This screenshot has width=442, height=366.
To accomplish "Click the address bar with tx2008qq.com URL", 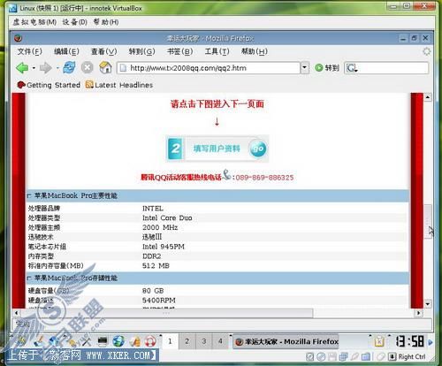I will point(209,68).
